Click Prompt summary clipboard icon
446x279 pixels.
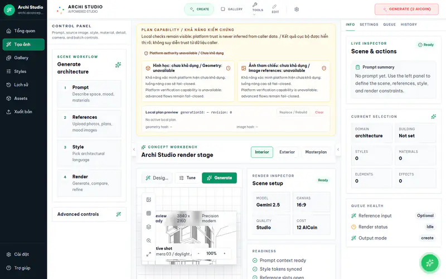[357, 67]
